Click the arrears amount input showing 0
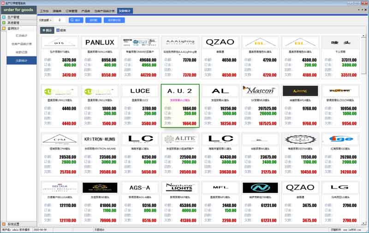The width and height of the screenshot is (369, 233). [60, 20]
